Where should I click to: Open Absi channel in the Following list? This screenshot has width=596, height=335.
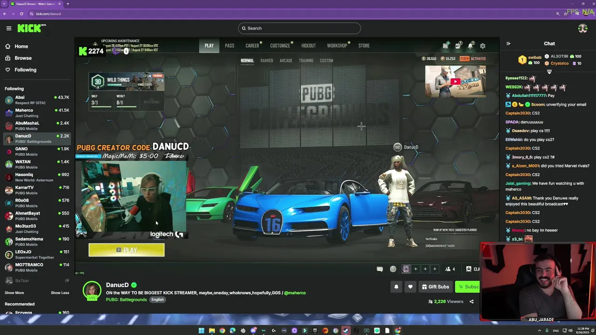37,100
